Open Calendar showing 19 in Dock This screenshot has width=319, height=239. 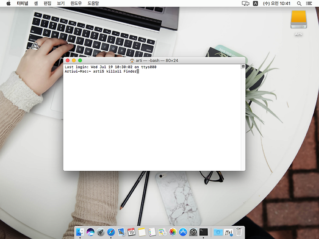pyautogui.click(x=132, y=232)
